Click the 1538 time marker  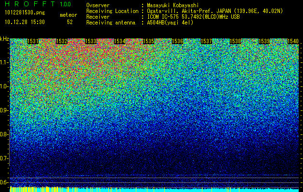point(236,41)
